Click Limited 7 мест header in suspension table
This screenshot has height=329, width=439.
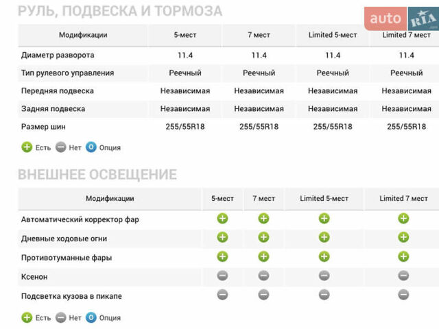click(x=407, y=35)
